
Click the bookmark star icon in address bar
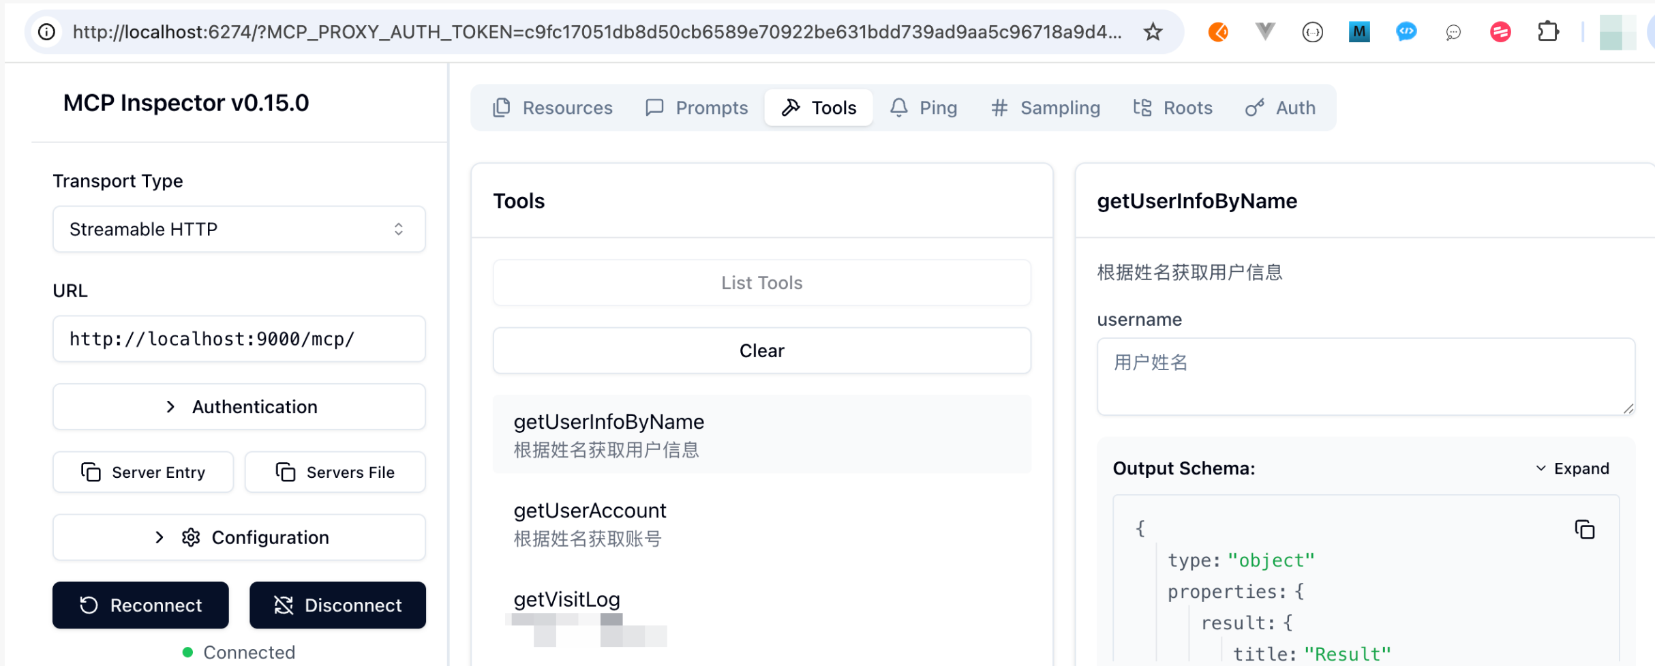(x=1153, y=32)
